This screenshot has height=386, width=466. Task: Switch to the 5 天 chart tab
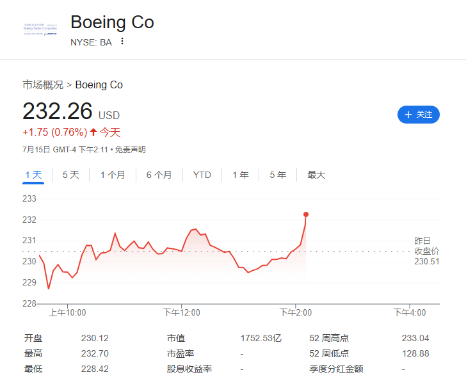tap(70, 175)
